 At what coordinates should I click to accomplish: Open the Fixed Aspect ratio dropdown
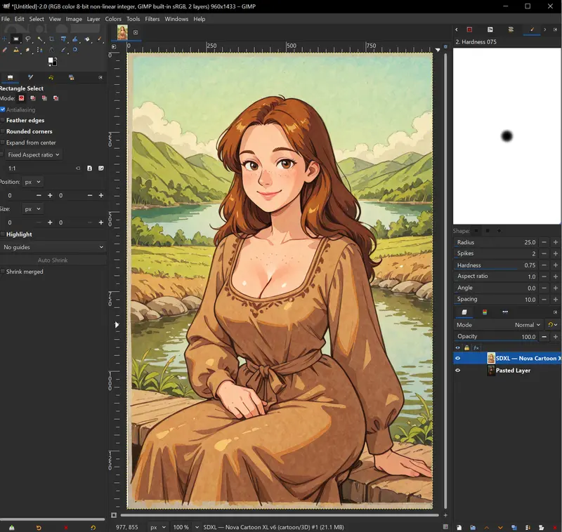[x=33, y=154]
